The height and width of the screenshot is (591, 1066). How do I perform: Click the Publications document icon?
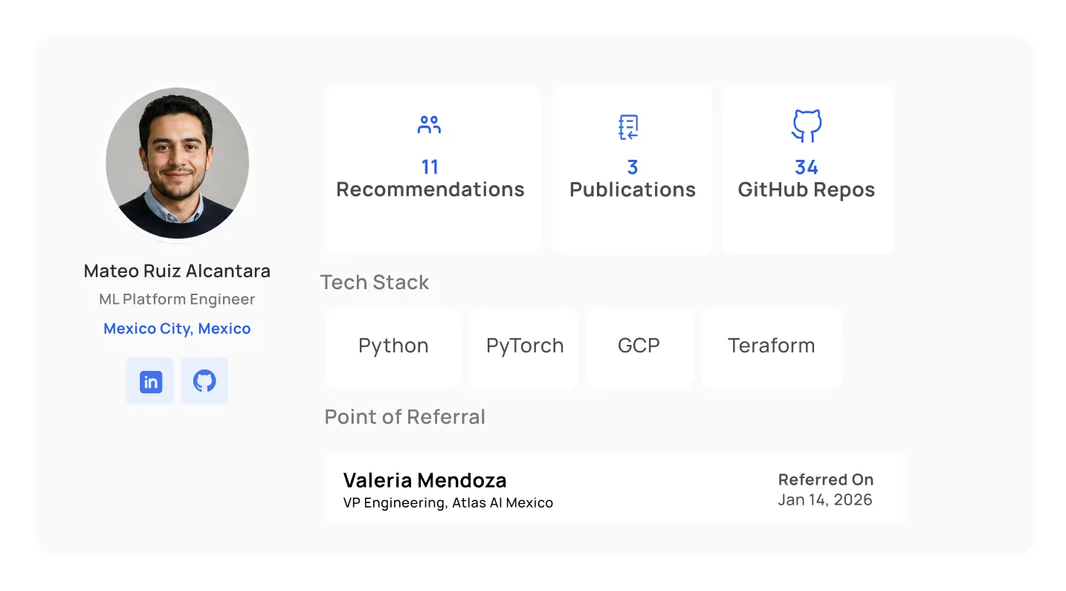(x=629, y=127)
